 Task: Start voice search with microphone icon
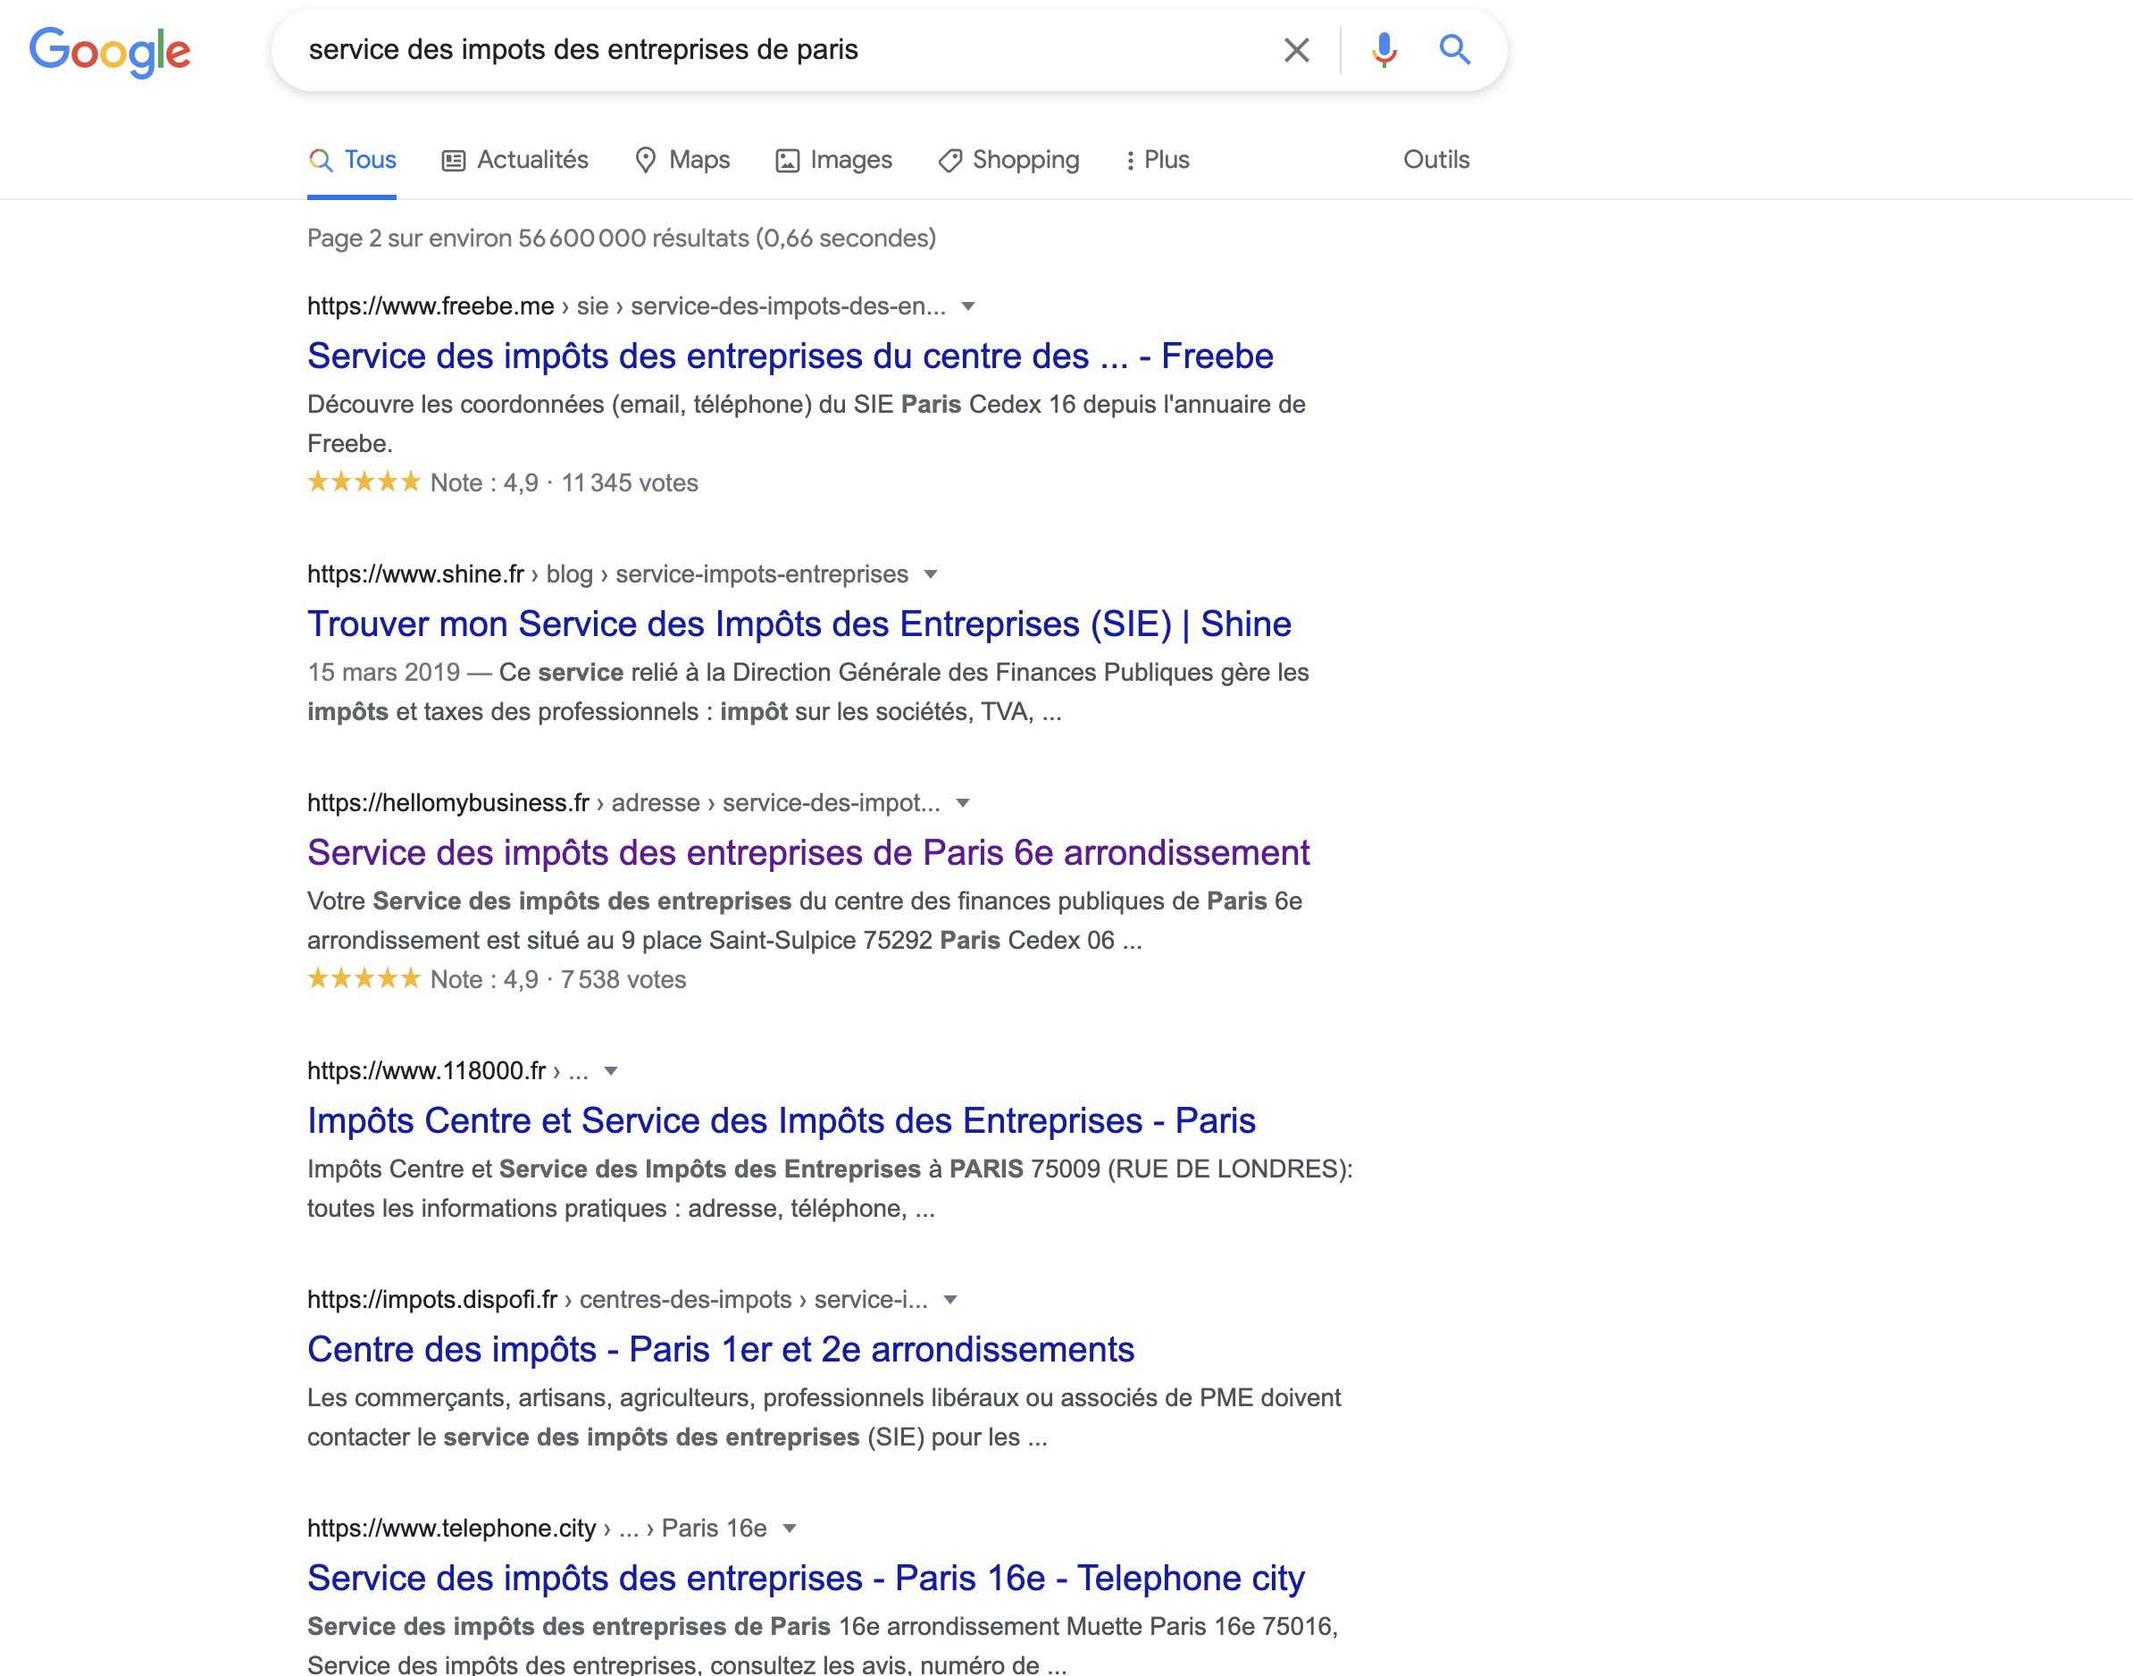pos(1384,50)
